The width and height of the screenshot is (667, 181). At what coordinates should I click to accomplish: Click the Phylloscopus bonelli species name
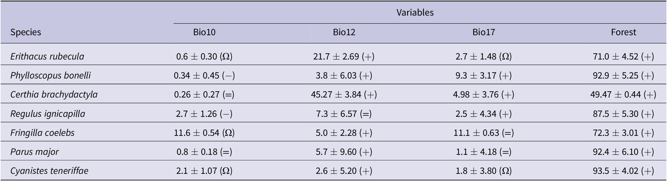pos(50,75)
